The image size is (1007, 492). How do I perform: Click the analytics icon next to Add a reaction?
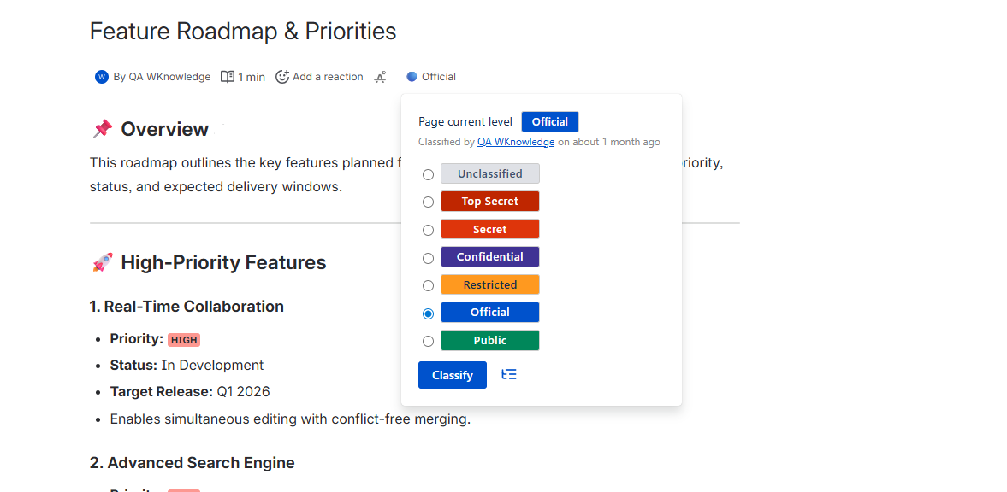click(x=381, y=77)
